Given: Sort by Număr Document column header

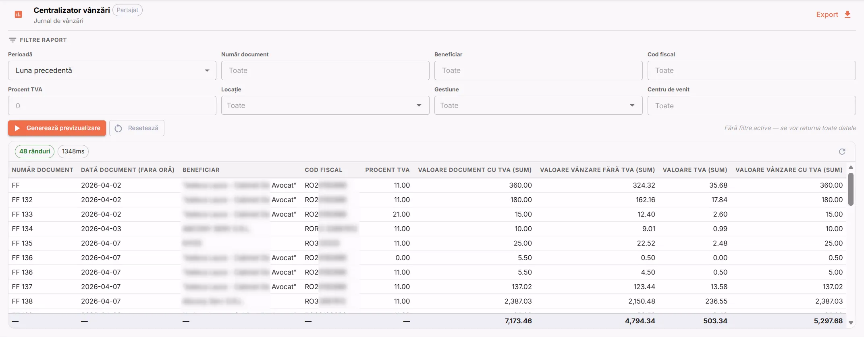Looking at the screenshot, I should tap(43, 170).
